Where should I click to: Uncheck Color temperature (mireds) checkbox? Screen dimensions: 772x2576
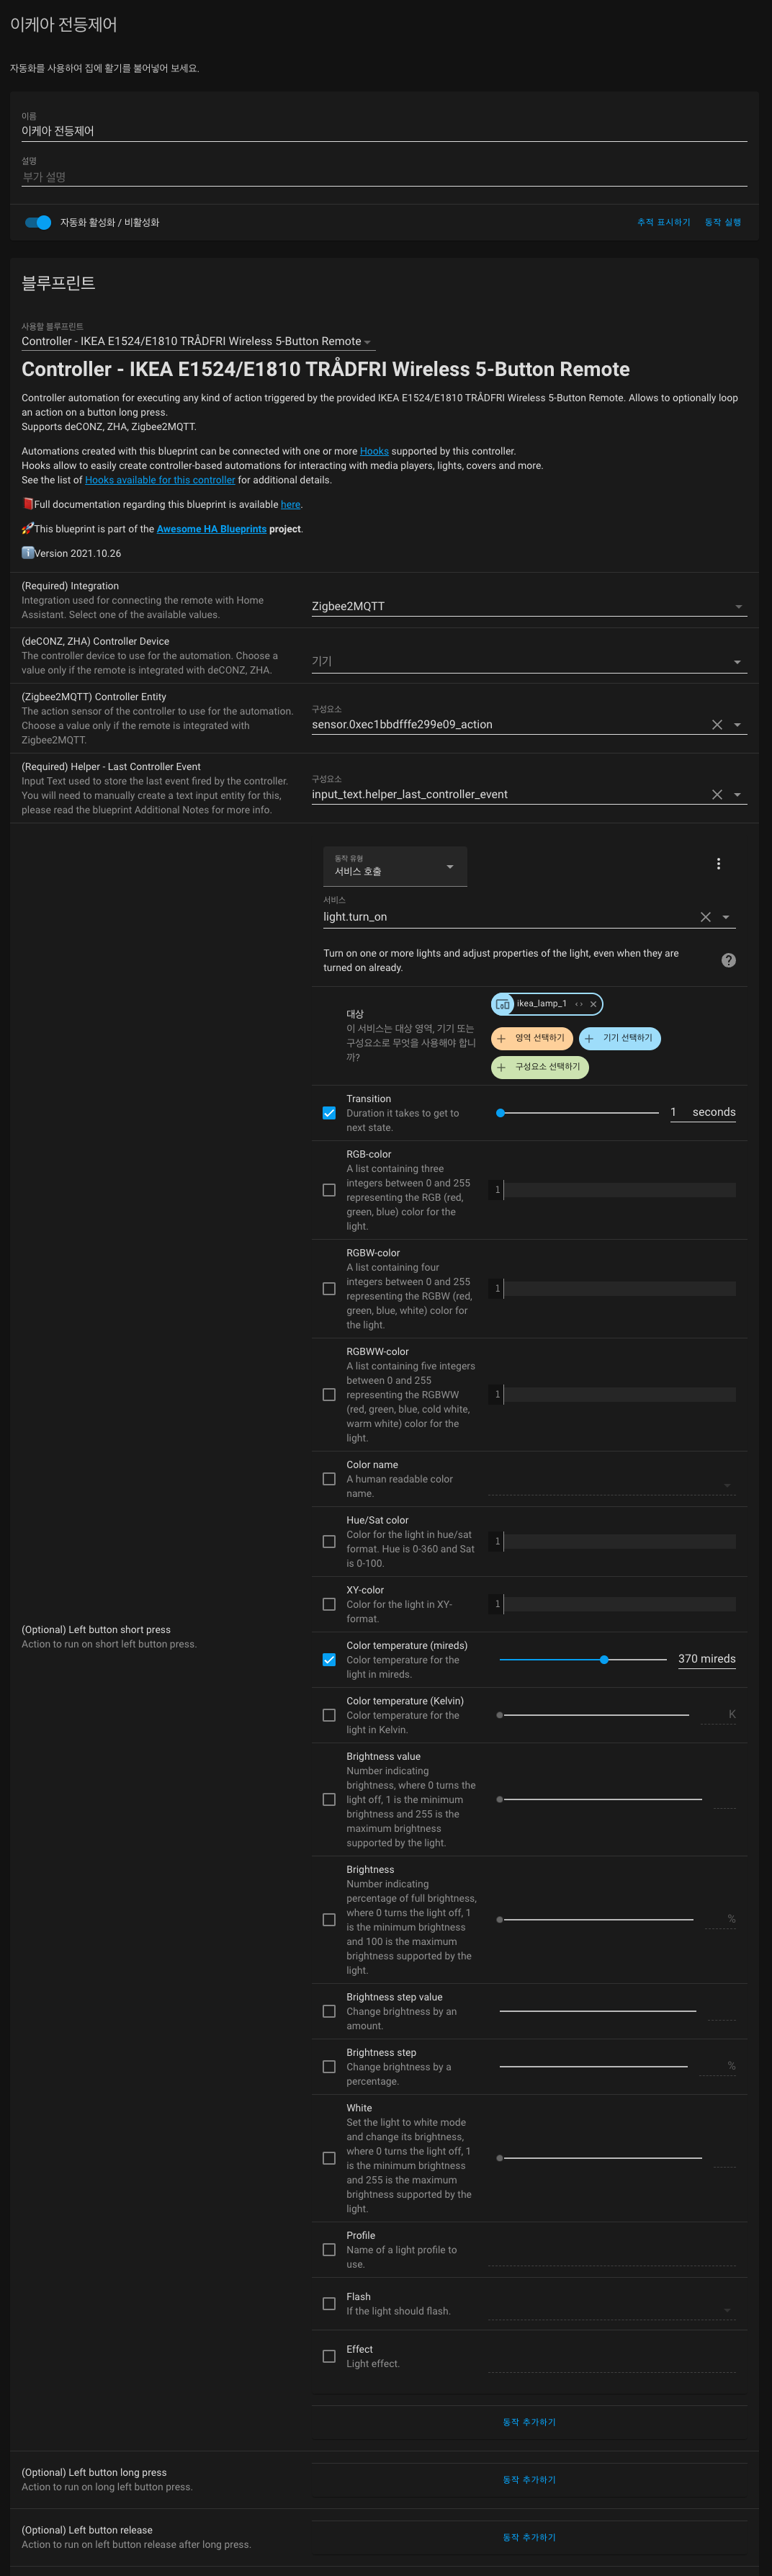(x=329, y=1660)
